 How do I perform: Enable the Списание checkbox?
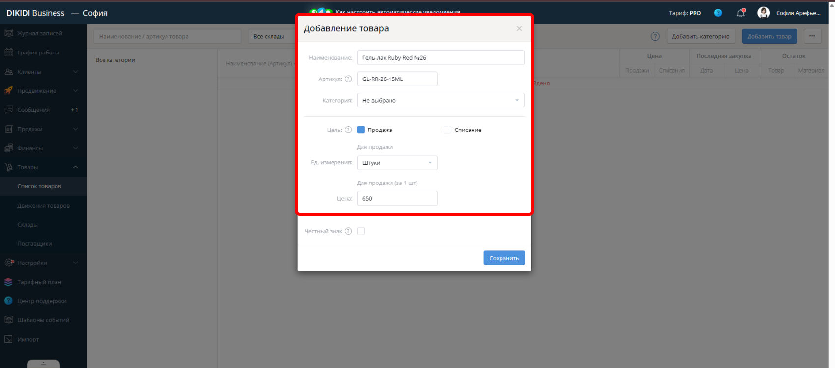click(x=447, y=130)
